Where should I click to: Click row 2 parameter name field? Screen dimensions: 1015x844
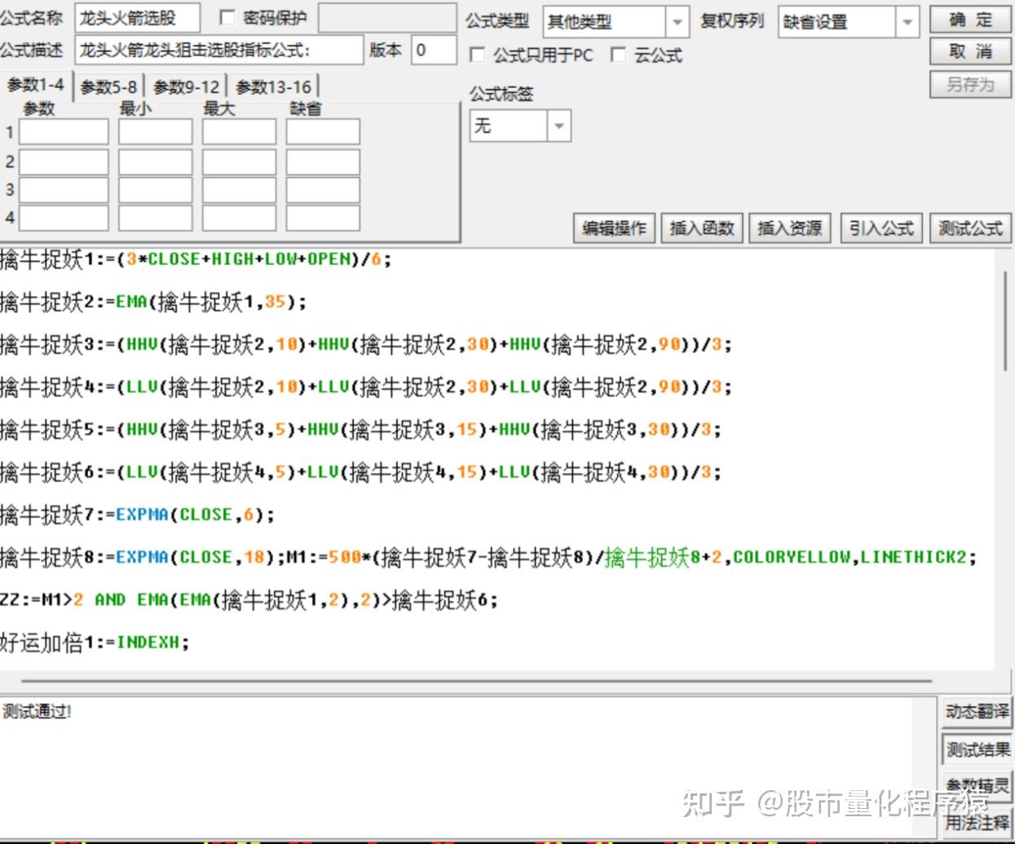click(x=64, y=161)
